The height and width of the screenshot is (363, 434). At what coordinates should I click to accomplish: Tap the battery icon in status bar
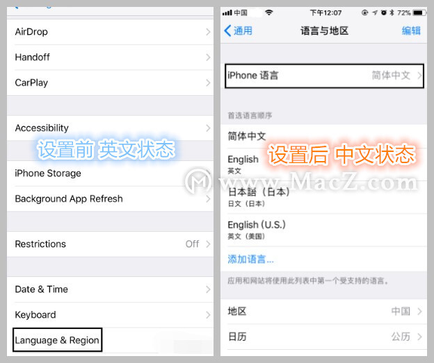[419, 12]
